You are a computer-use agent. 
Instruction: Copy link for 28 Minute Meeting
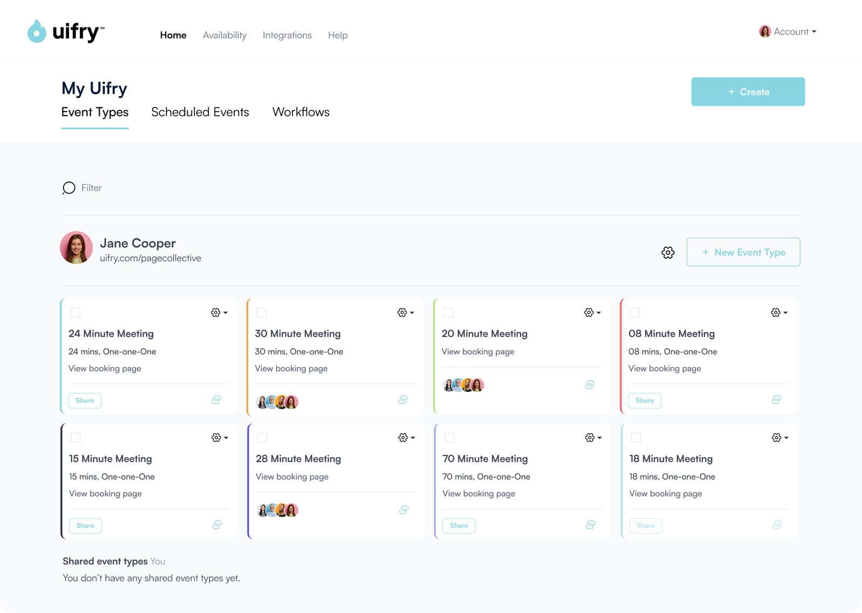(404, 510)
